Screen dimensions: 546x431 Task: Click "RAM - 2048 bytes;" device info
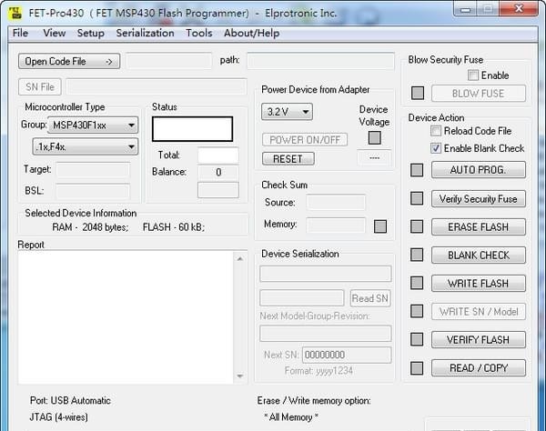click(90, 227)
